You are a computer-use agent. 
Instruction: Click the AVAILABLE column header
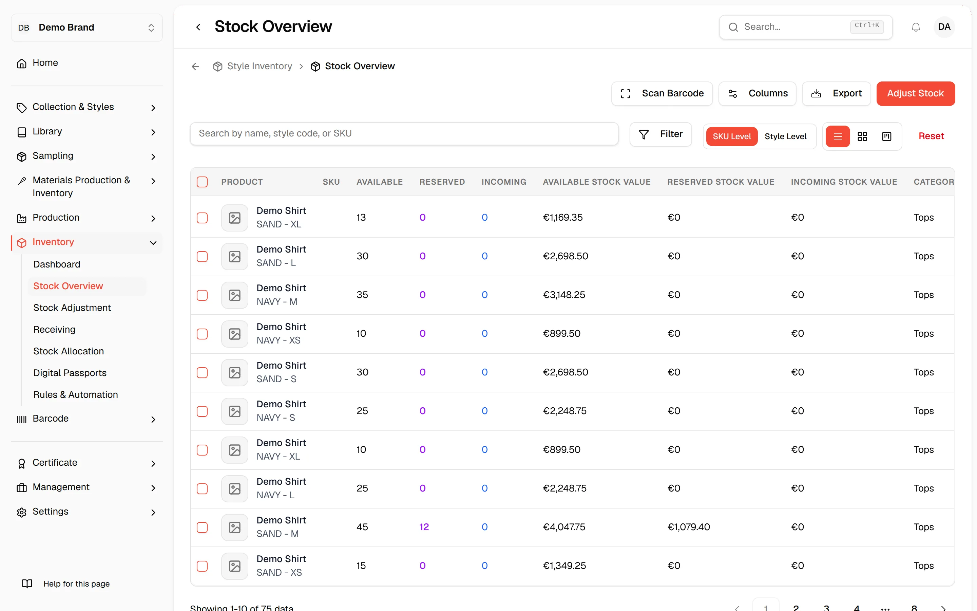pyautogui.click(x=380, y=182)
